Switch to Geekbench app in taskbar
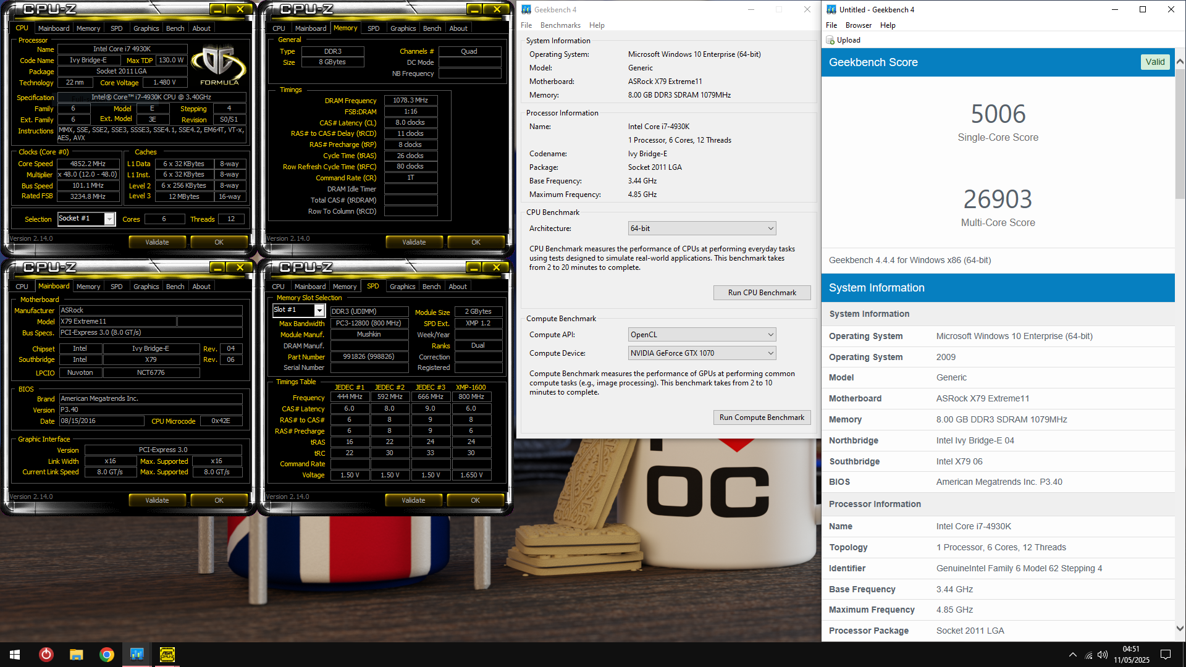This screenshot has width=1186, height=667. click(x=137, y=655)
